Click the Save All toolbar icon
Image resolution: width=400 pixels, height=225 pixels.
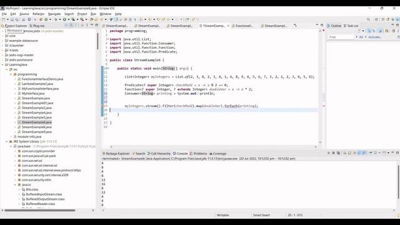tap(17, 19)
